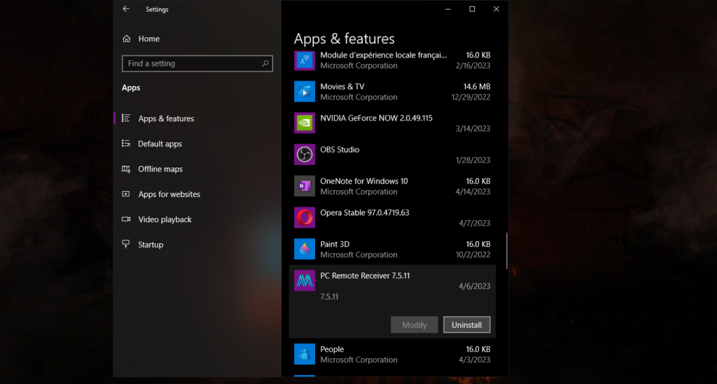The image size is (717, 384).
Task: Select the Movies & TV app icon
Action: click(x=305, y=92)
